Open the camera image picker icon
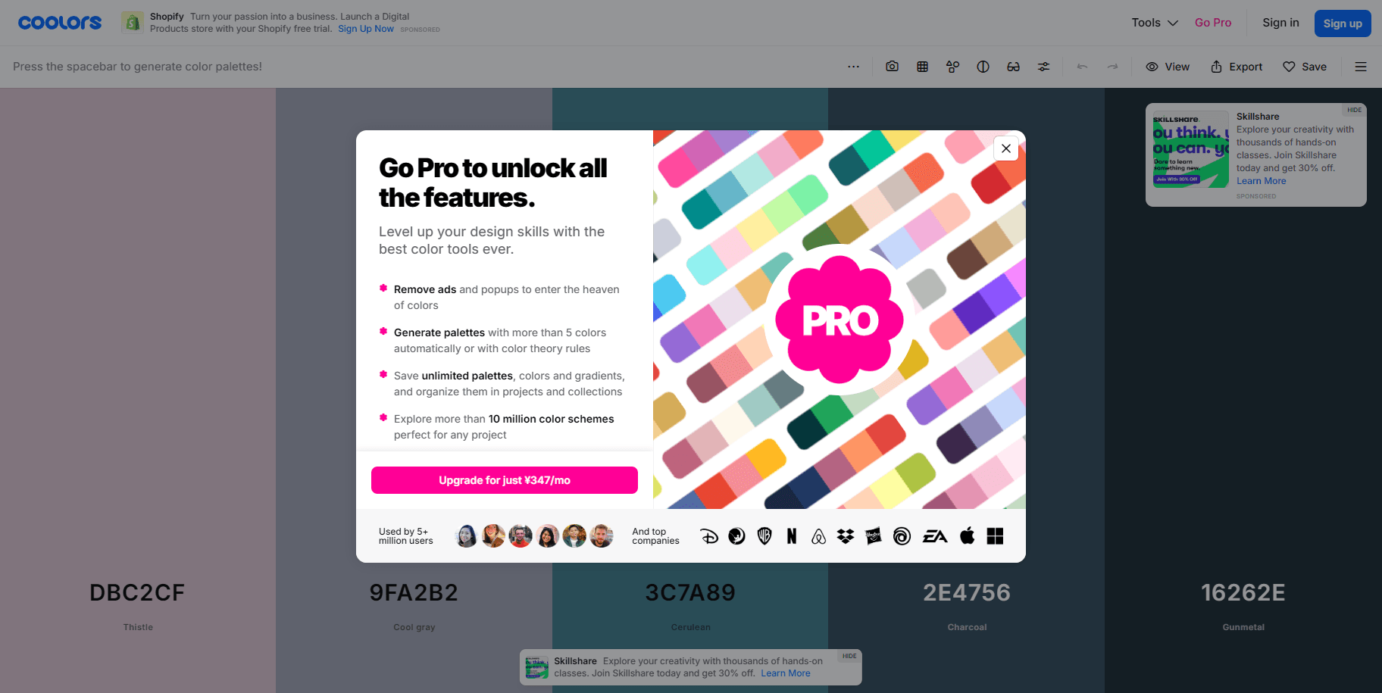The height and width of the screenshot is (693, 1382). (x=892, y=67)
